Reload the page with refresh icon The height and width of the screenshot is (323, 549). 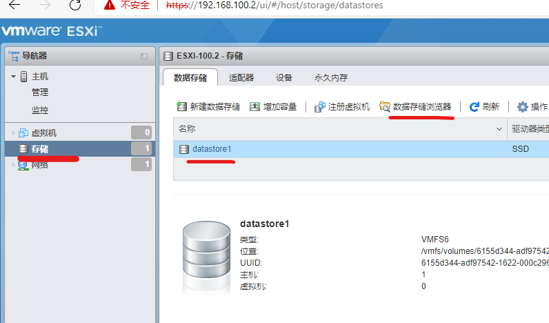[x=75, y=5]
